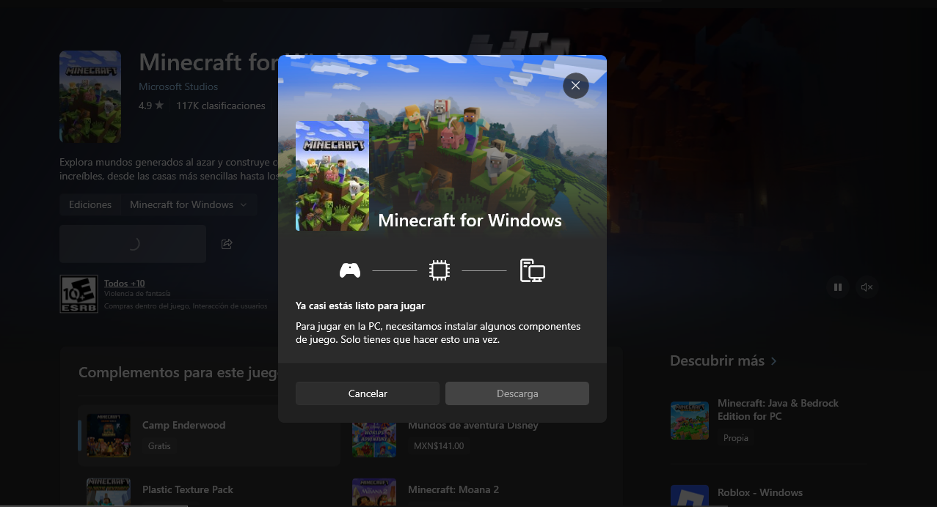This screenshot has height=507, width=937.
Task: Open the Microsoft Studios publisher link
Action: pos(178,87)
